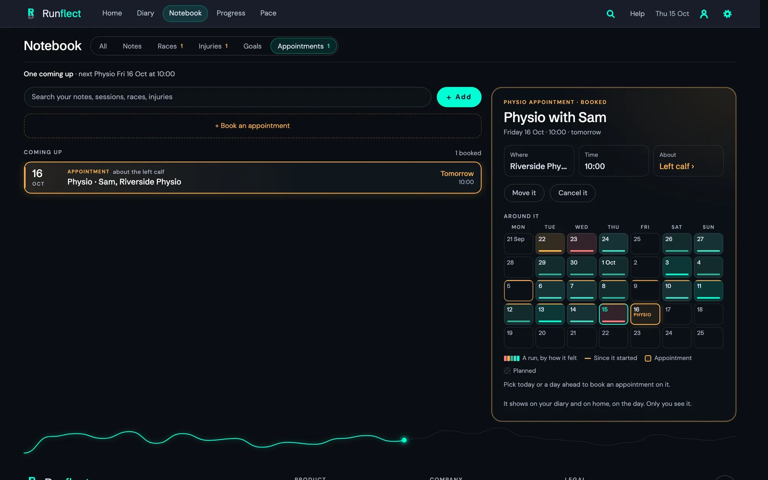
Task: Switch to the Notes filter tab
Action: [132, 46]
